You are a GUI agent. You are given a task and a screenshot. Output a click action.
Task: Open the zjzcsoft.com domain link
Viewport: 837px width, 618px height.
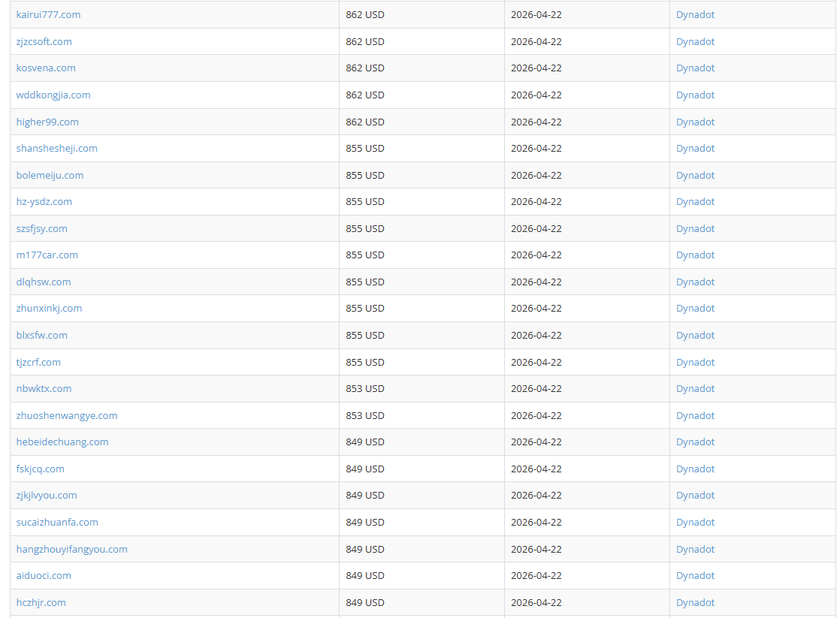[x=44, y=41]
